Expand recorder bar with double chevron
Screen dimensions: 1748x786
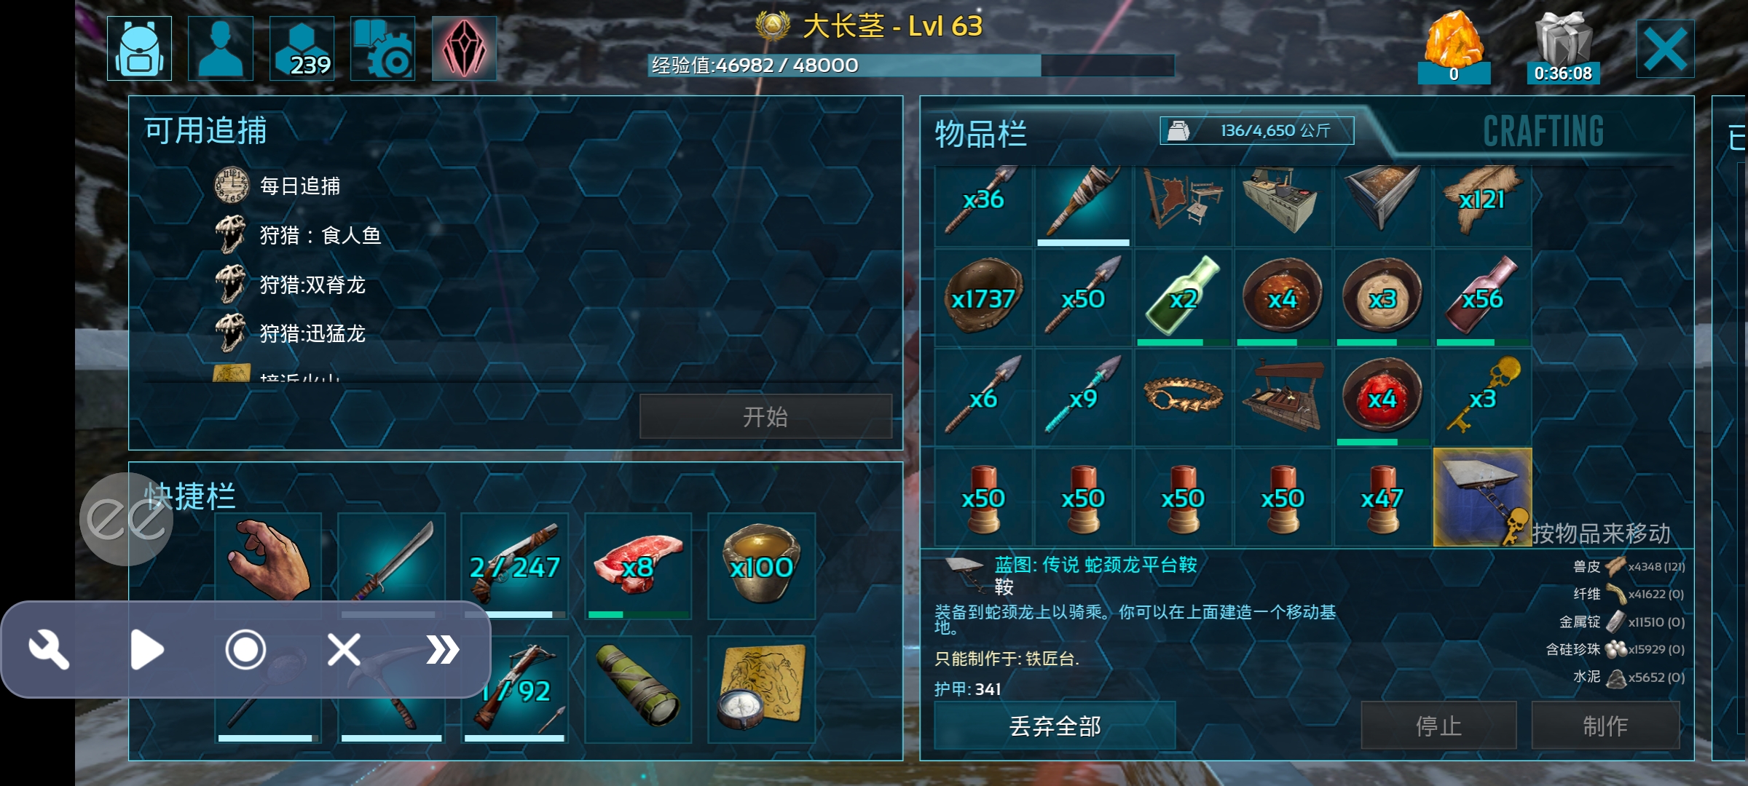coord(442,649)
